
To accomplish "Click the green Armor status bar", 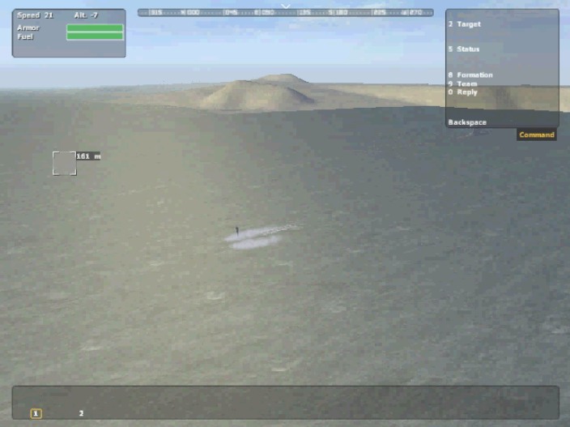I will tap(95, 28).
